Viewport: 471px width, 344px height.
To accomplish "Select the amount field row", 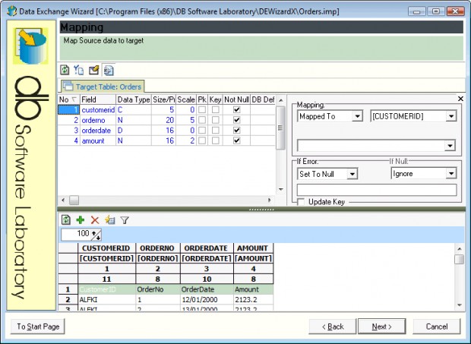I will (x=166, y=140).
